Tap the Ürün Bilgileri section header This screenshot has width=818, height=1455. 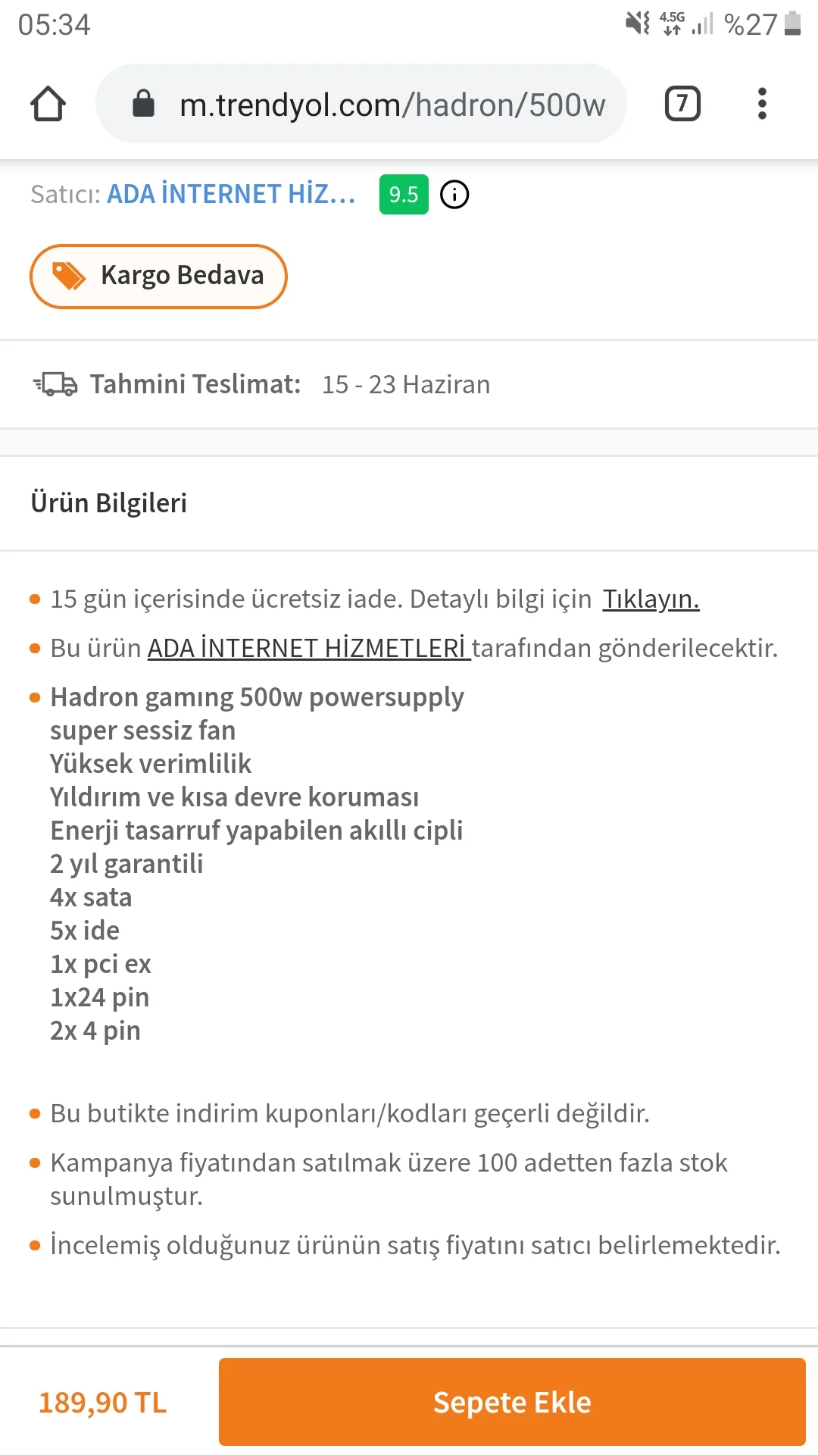click(109, 503)
